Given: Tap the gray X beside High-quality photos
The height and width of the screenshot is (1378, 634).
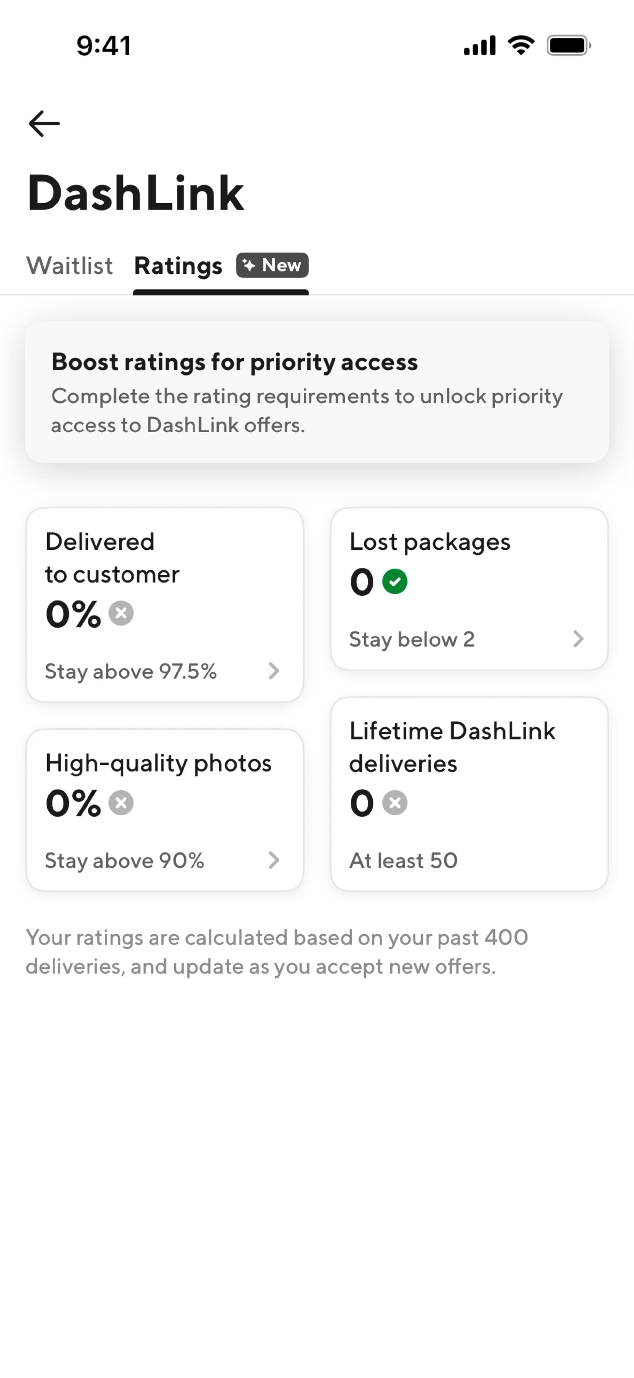Looking at the screenshot, I should click(122, 803).
